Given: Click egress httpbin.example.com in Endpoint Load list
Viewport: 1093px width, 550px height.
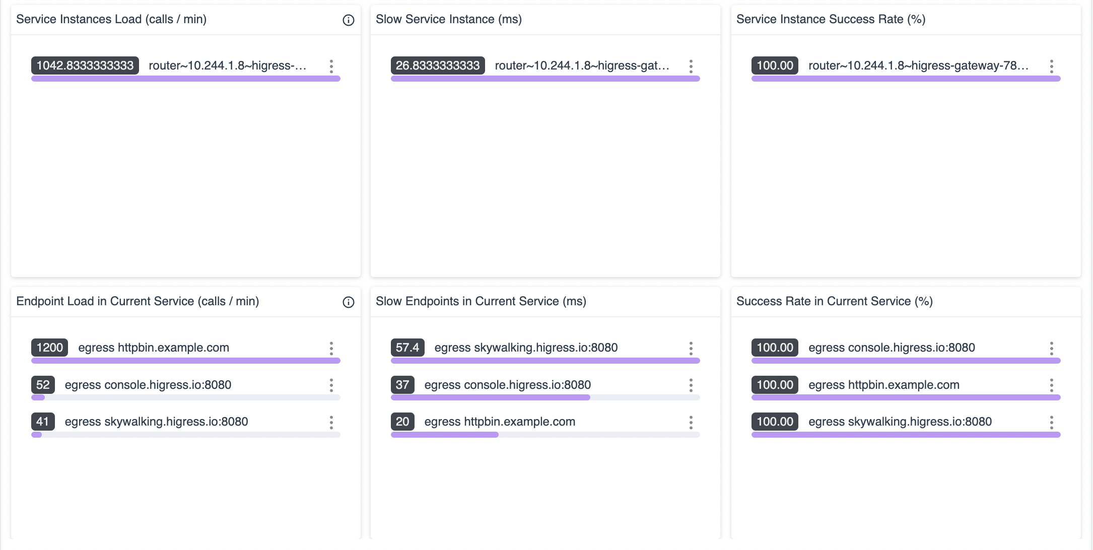Looking at the screenshot, I should click(x=153, y=348).
